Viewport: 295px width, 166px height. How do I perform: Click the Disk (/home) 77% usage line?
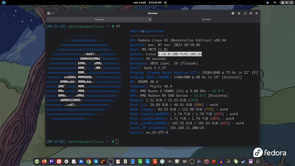pyautogui.click(x=179, y=109)
